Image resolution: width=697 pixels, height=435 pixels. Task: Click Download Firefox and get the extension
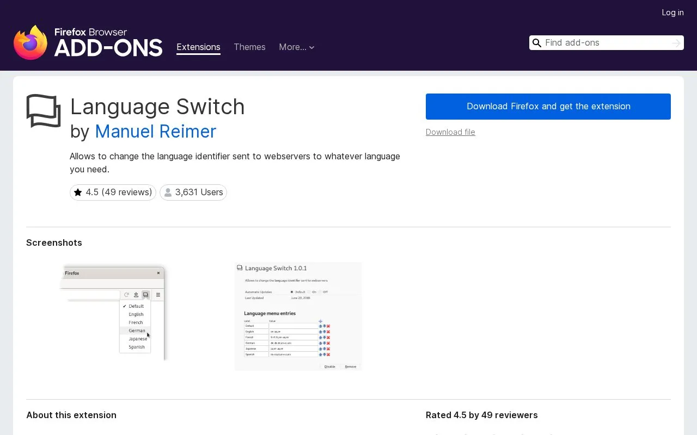[548, 107]
